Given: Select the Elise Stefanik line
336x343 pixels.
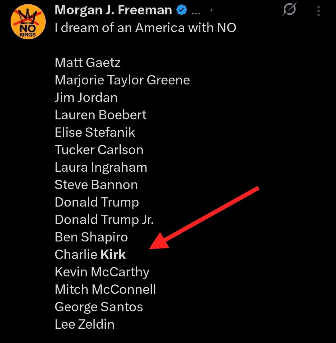Looking at the screenshot, I should tap(95, 132).
